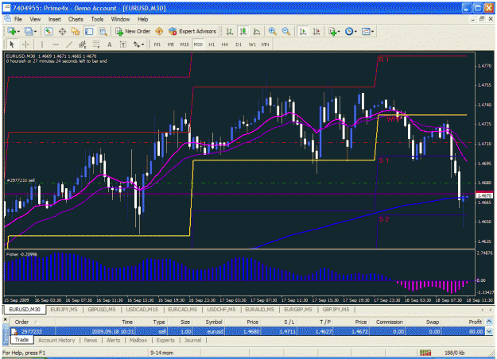
Task: Click the 188/0 kb connection status indicator
Action: coord(455,353)
